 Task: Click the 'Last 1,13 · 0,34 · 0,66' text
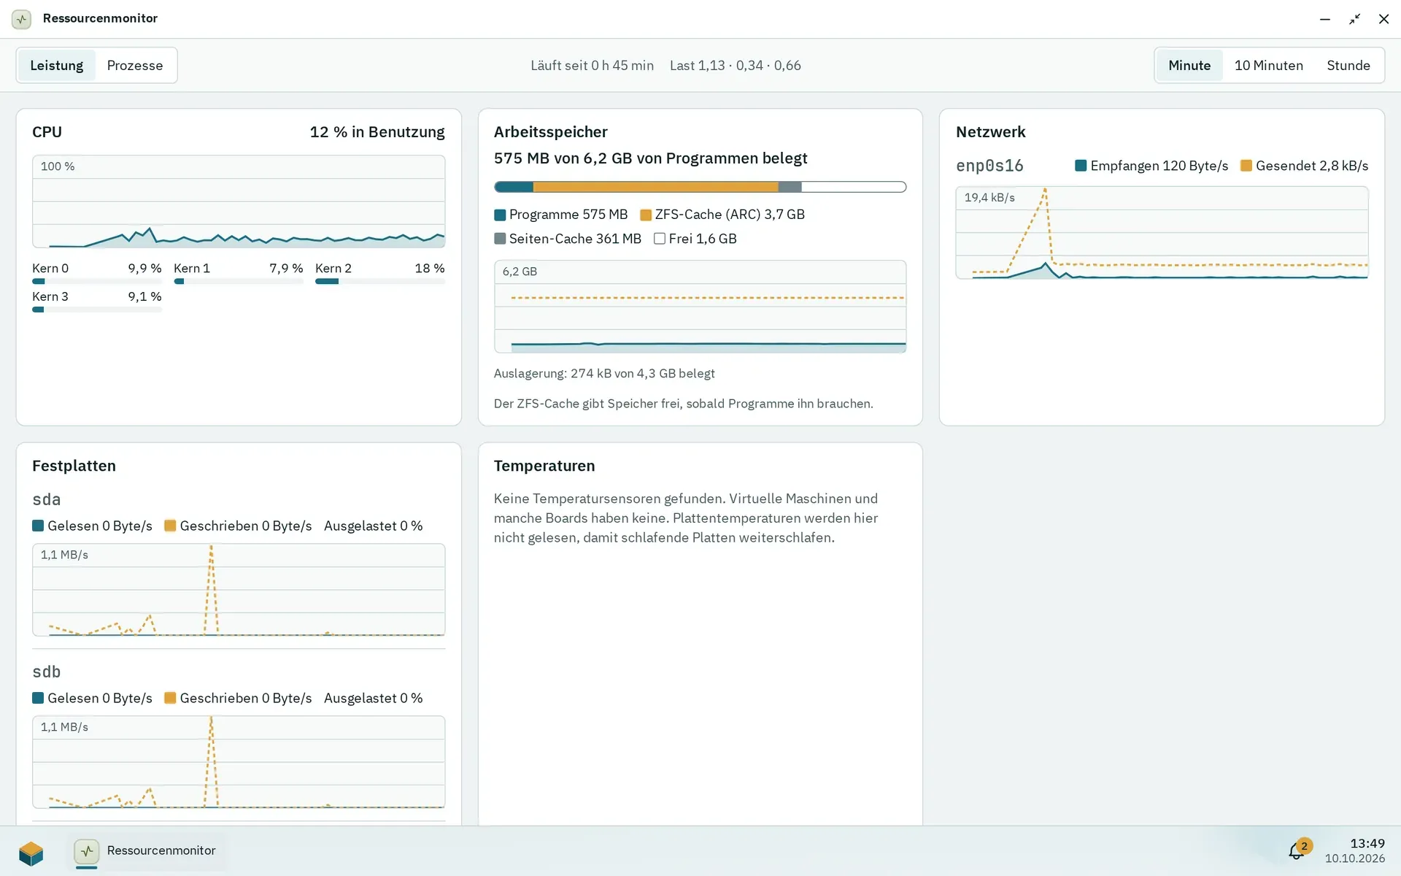click(x=736, y=66)
